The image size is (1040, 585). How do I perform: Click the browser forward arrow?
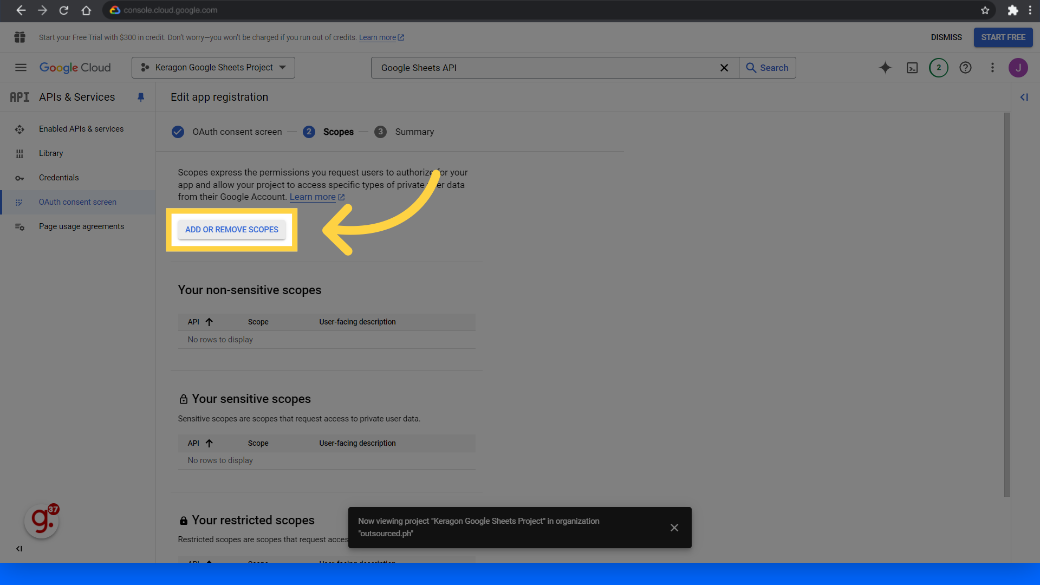point(42,10)
